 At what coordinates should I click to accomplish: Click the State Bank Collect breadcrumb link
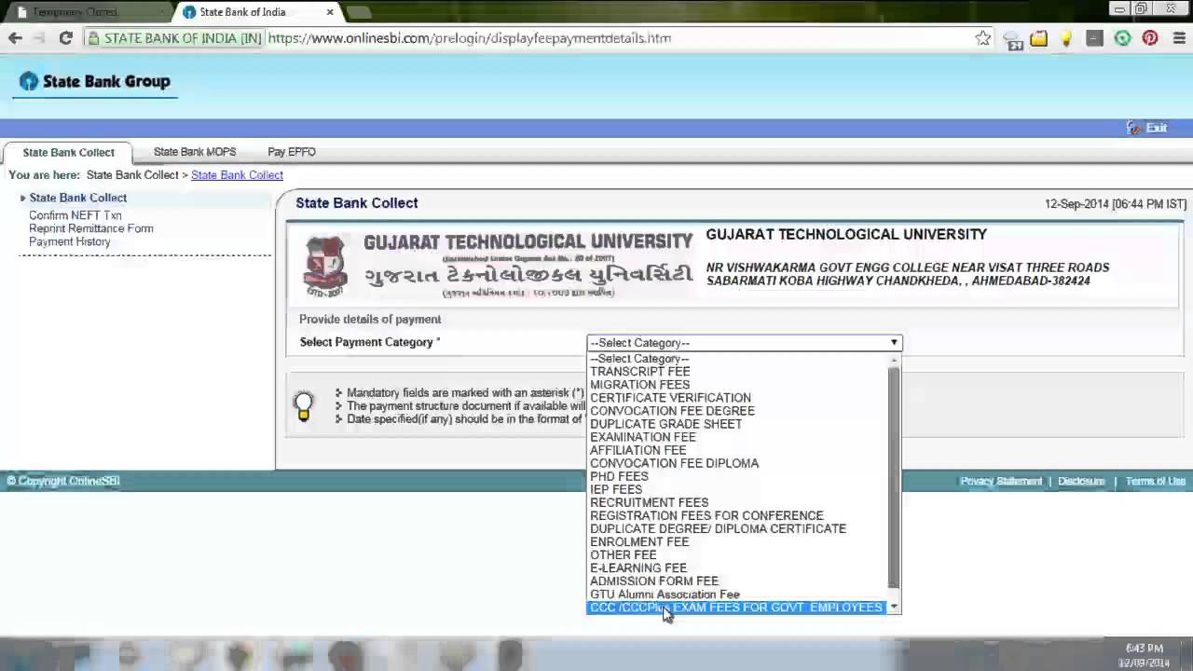[237, 174]
